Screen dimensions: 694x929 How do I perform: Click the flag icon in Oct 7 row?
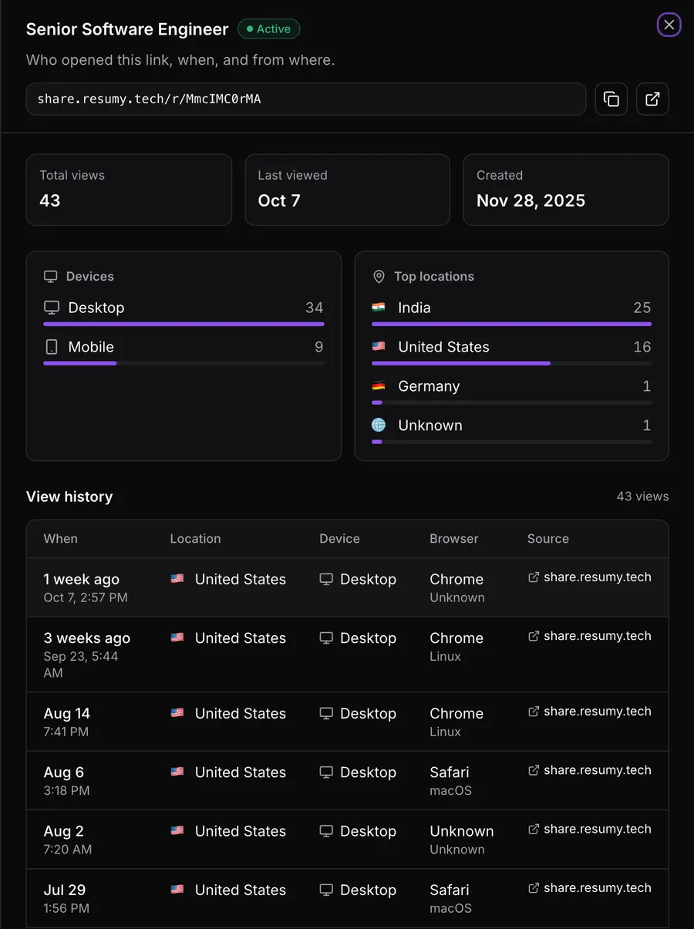point(177,578)
